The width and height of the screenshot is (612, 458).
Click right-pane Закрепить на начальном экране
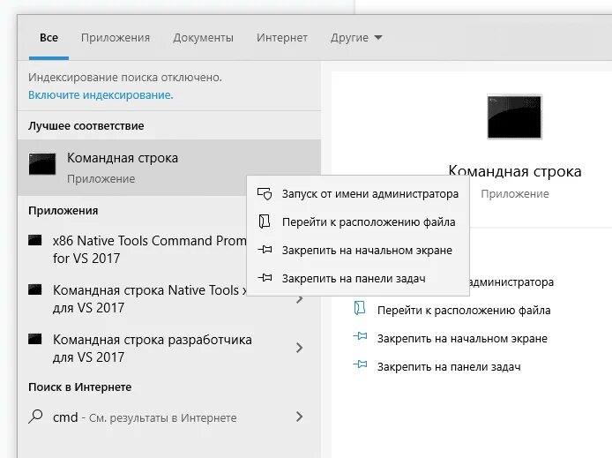462,339
